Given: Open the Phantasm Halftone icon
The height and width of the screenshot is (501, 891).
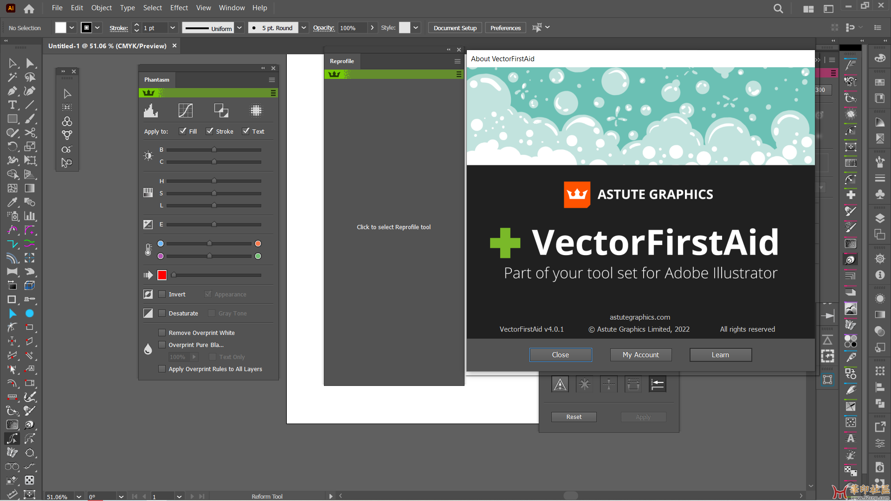Looking at the screenshot, I should [256, 110].
